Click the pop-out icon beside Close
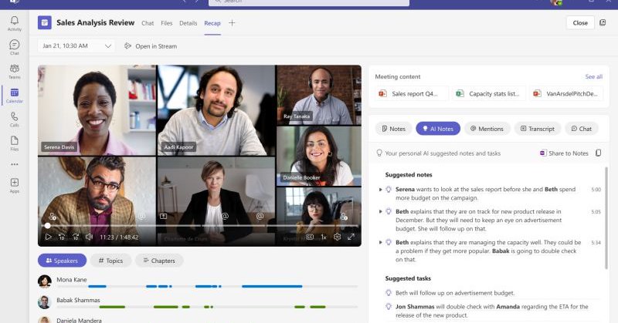 [603, 23]
